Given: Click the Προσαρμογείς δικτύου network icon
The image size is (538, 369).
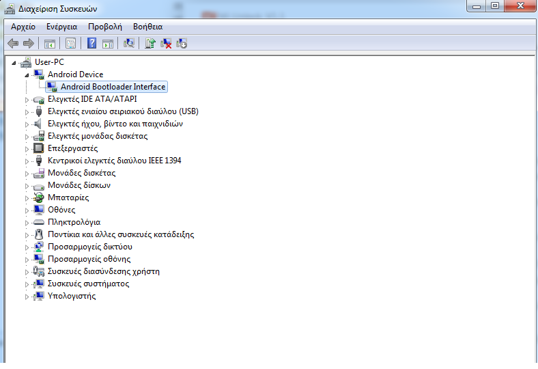Looking at the screenshot, I should click(39, 247).
